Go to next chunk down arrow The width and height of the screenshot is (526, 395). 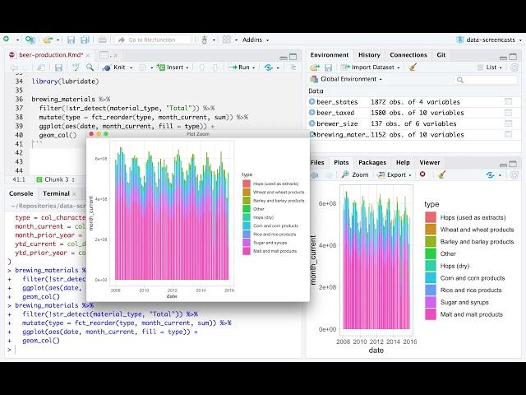click(x=215, y=67)
